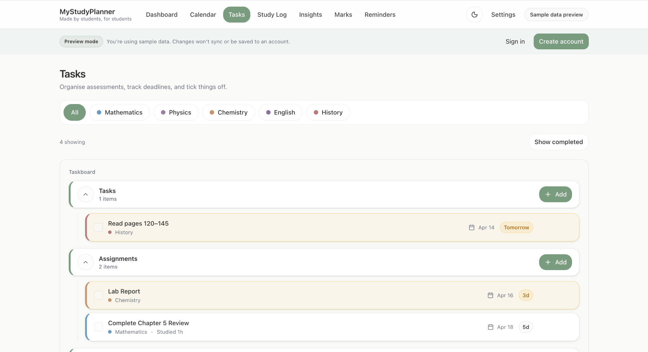Tick the Complete Chapter 5 Review checkbox
This screenshot has height=352, width=648.
98,327
